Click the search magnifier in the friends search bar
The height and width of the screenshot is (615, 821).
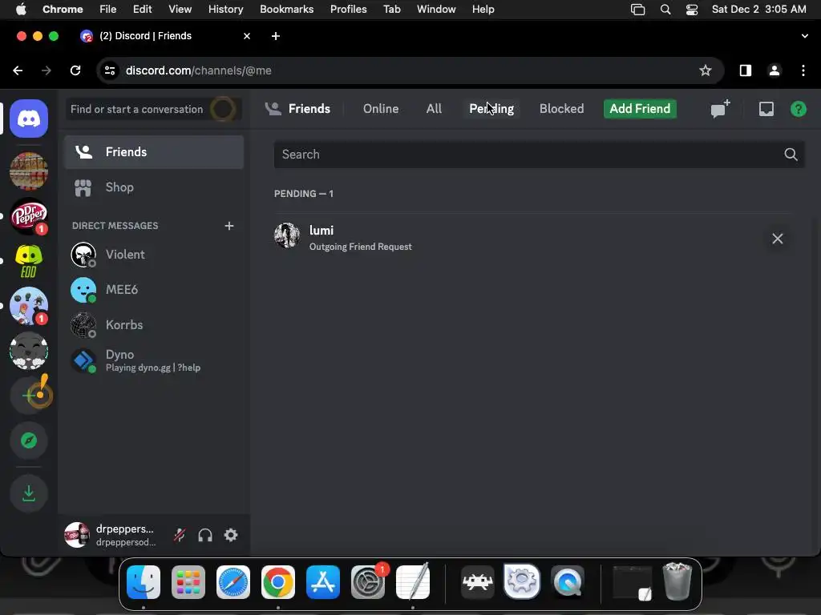(x=791, y=155)
